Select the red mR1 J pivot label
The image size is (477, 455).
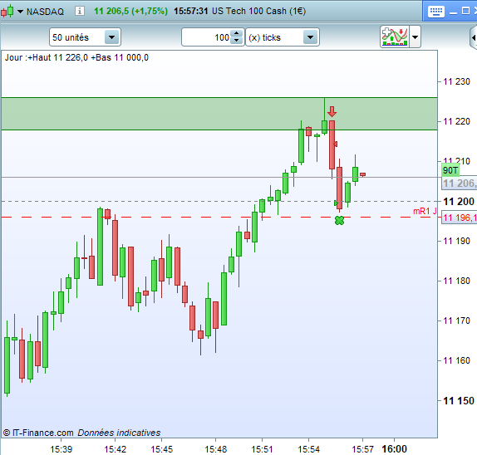point(425,211)
